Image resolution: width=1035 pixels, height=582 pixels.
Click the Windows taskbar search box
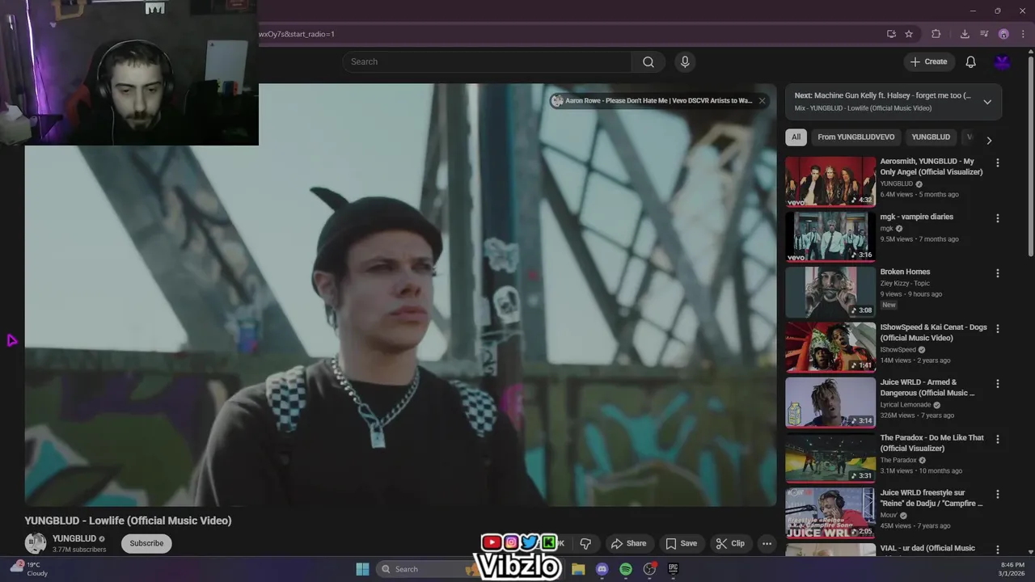pyautogui.click(x=429, y=569)
